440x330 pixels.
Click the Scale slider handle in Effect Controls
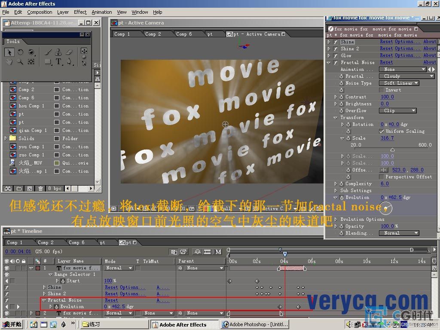click(x=392, y=150)
